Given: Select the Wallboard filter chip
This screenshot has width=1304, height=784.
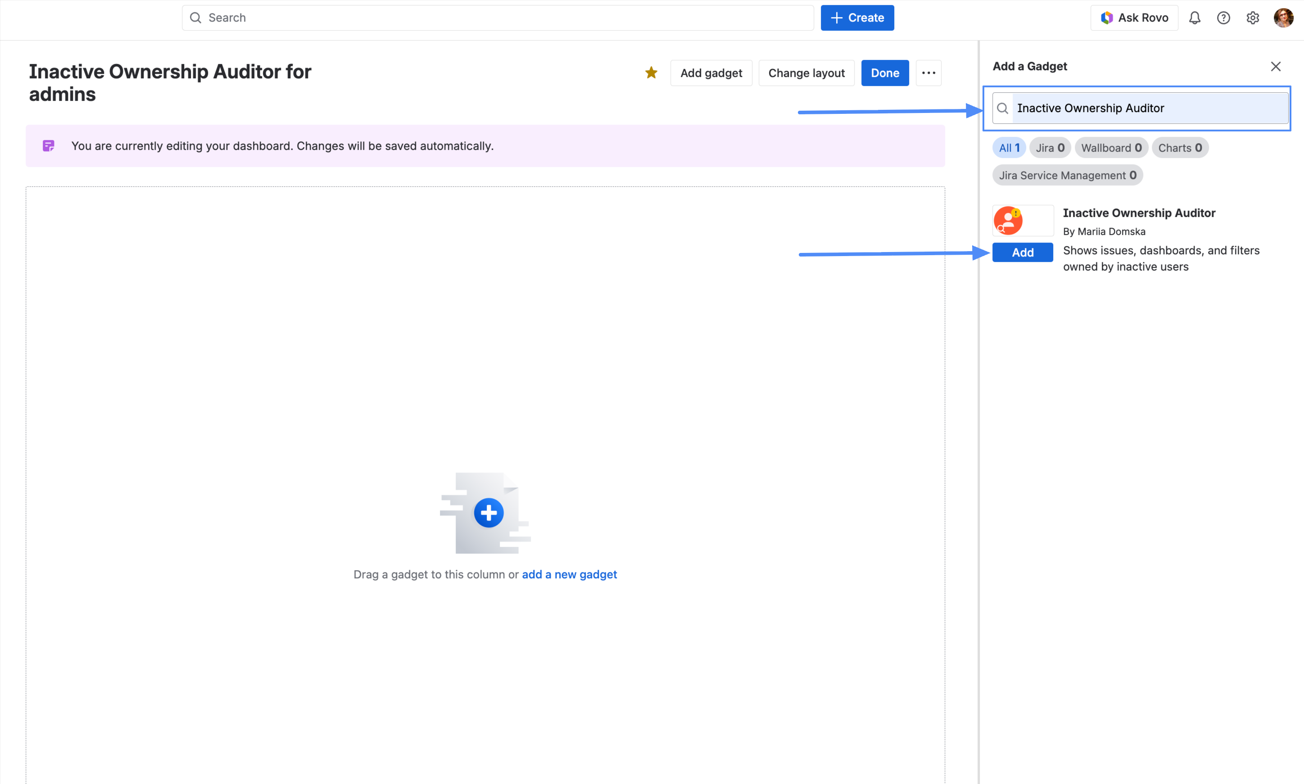Looking at the screenshot, I should click(1111, 148).
